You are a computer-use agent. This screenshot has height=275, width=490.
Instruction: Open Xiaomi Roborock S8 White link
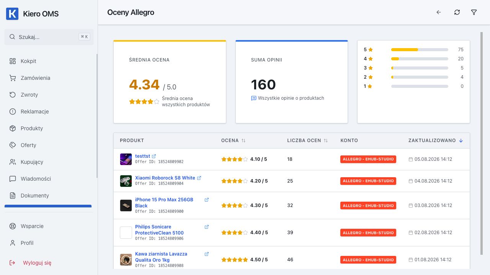point(165,178)
